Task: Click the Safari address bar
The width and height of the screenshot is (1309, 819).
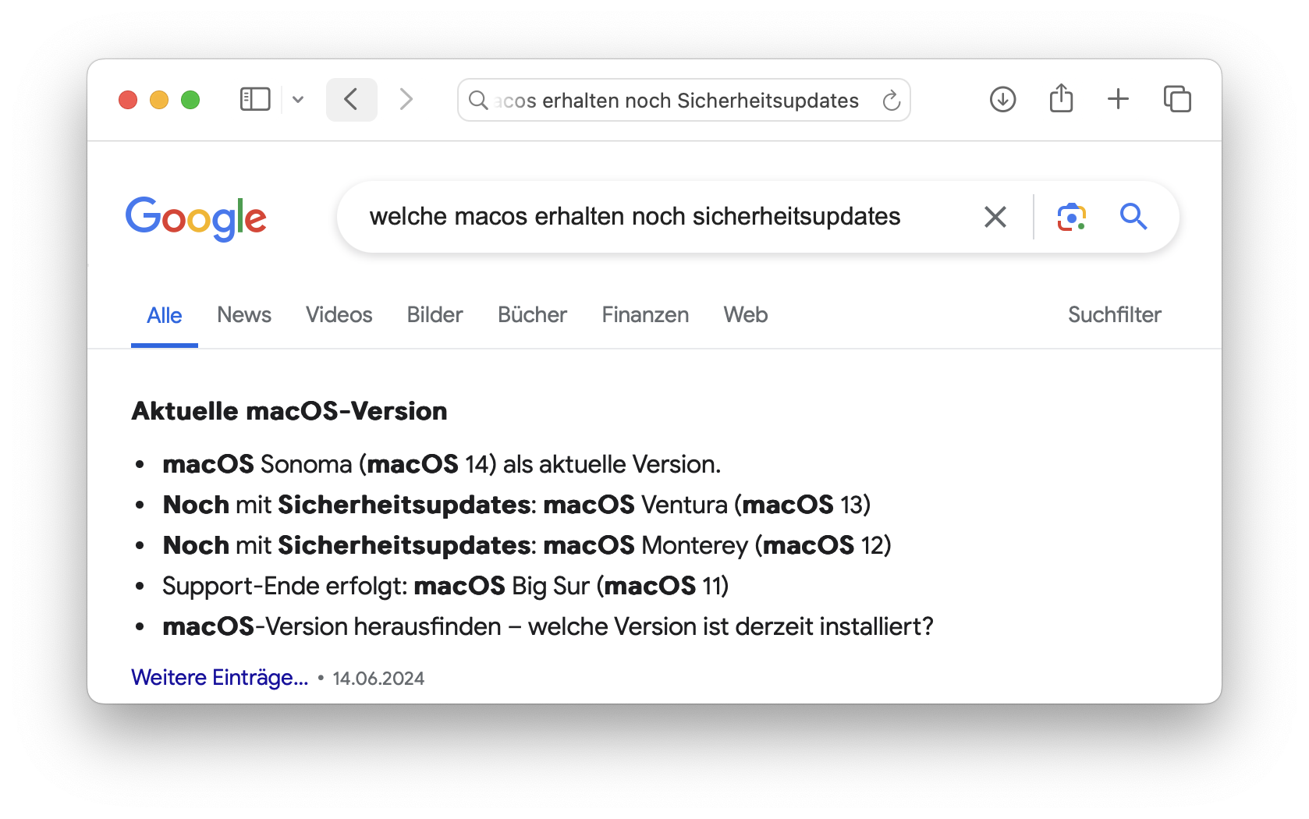Action: pyautogui.click(x=676, y=101)
